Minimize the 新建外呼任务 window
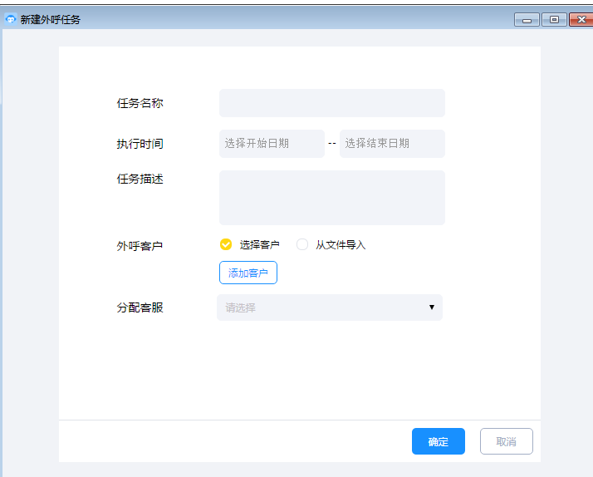Screen dimensions: 593x477 [527, 20]
